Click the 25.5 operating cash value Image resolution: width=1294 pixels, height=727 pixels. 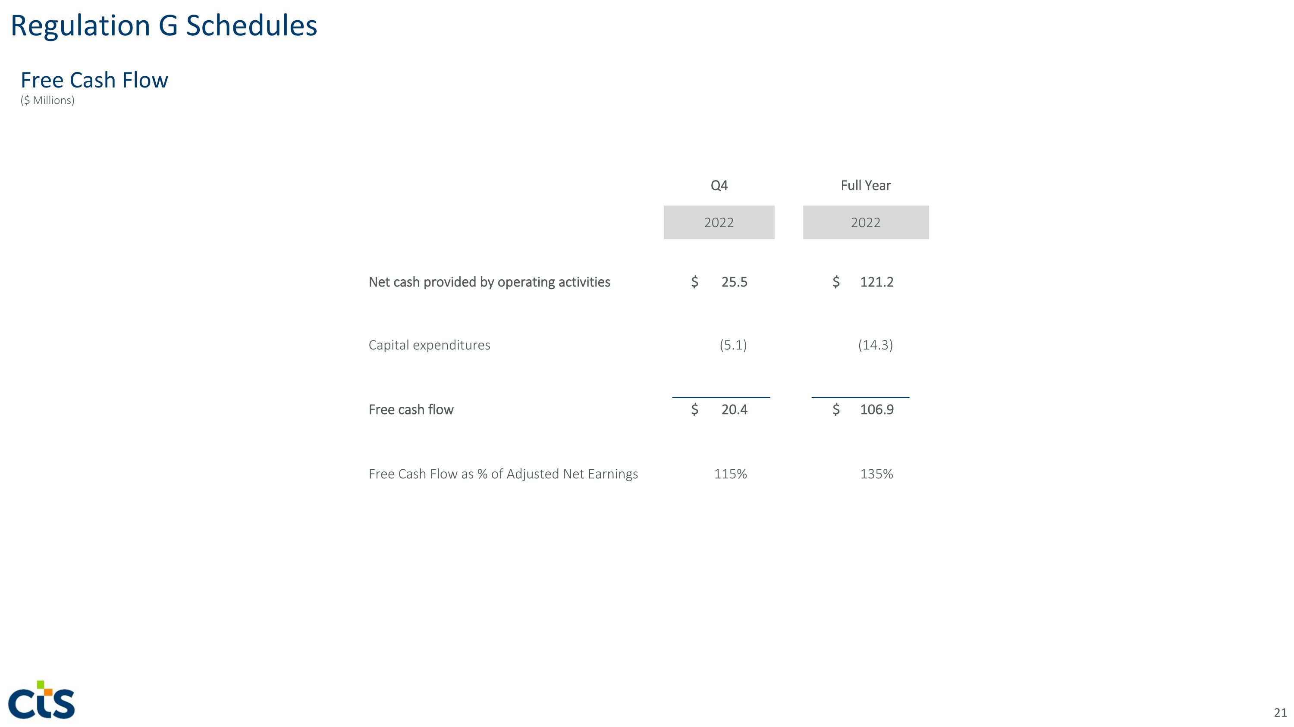[734, 282]
